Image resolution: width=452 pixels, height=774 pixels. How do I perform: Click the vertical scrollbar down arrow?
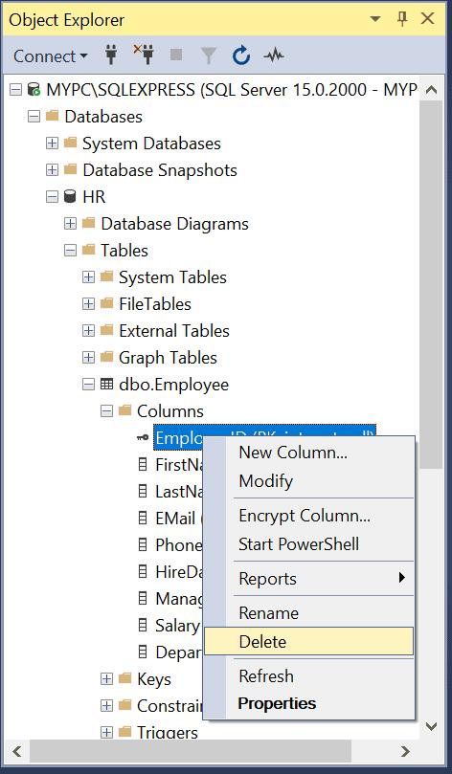pyautogui.click(x=431, y=726)
